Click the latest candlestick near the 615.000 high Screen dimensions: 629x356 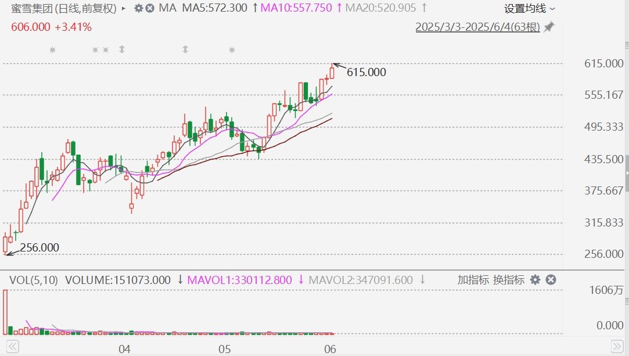click(332, 72)
